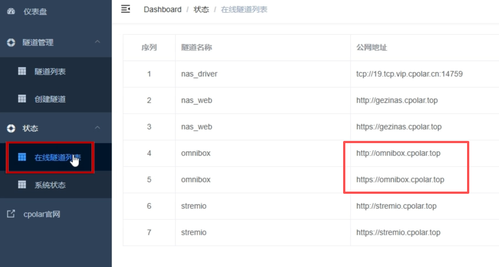Viewport: 499px width, 267px height.
Task: Toggle sidebar with the hamburger collapse icon
Action: pos(126,9)
